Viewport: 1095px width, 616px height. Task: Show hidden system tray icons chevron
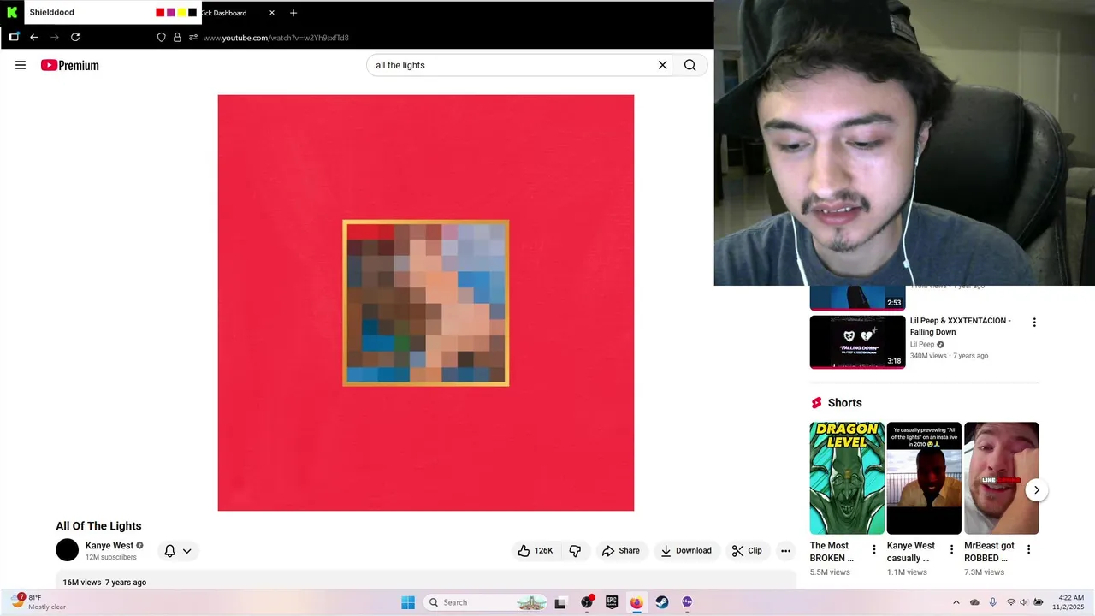(956, 602)
